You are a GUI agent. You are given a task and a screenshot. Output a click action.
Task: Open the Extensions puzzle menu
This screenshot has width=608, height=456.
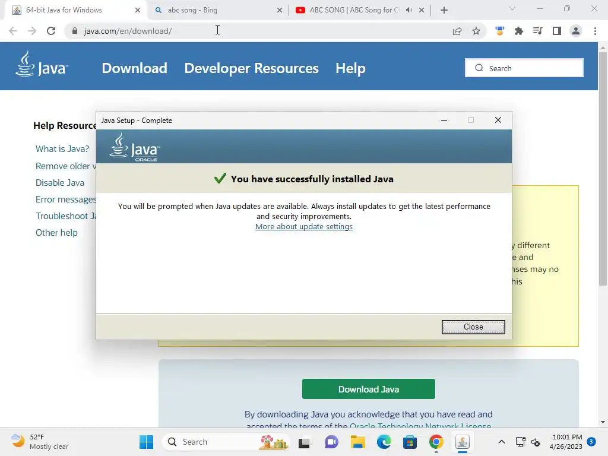click(518, 31)
